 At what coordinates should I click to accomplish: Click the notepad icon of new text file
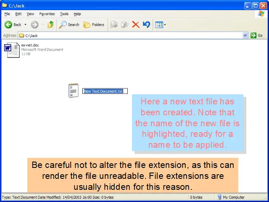[x=74, y=90]
